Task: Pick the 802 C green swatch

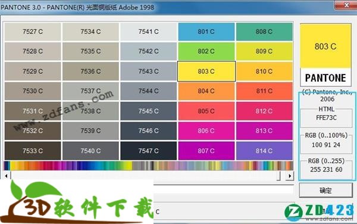Action: [x=206, y=51]
